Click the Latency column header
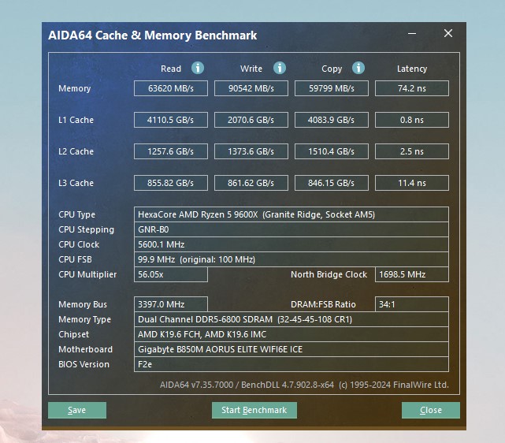Image resolution: width=505 pixels, height=443 pixels. point(411,69)
